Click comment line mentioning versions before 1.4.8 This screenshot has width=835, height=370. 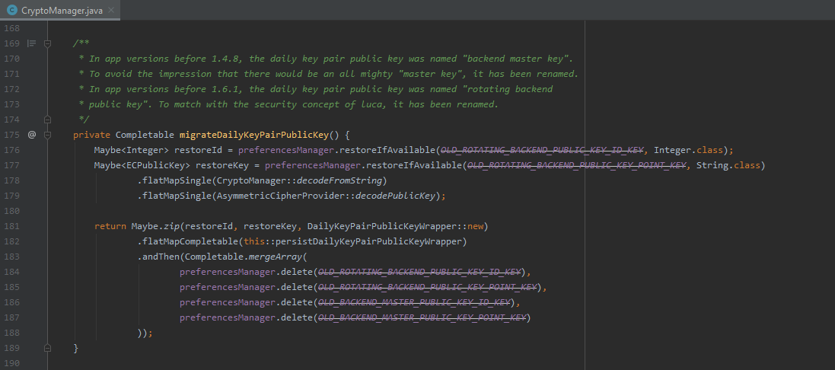tap(325, 59)
